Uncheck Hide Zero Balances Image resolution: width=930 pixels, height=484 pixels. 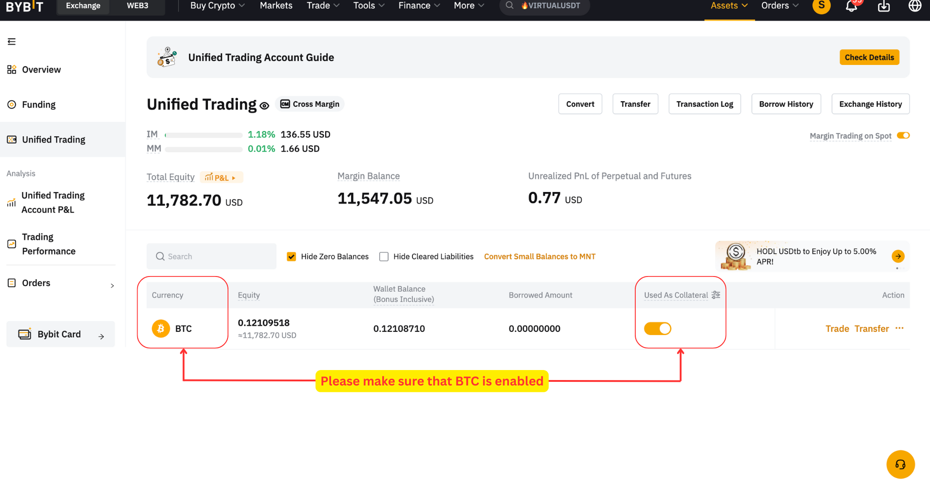tap(292, 257)
